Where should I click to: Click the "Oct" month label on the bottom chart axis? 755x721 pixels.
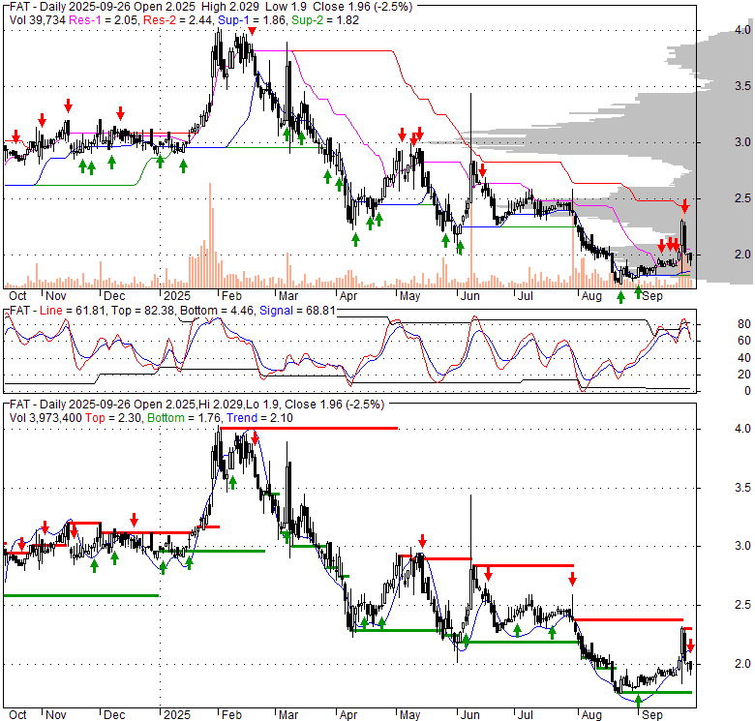pos(17,715)
